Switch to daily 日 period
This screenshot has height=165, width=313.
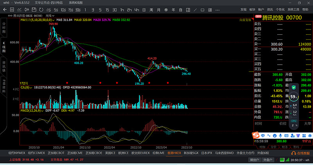144,10
